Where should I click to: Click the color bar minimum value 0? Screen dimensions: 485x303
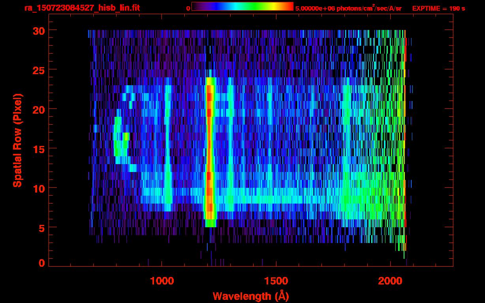click(x=188, y=8)
